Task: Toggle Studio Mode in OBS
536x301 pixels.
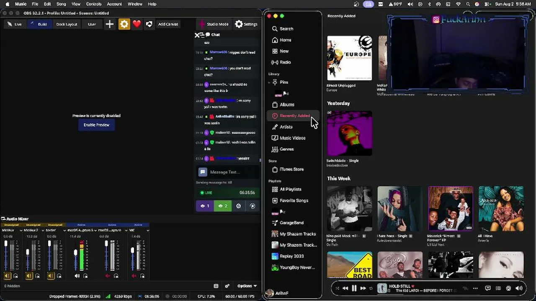Action: [x=214, y=24]
